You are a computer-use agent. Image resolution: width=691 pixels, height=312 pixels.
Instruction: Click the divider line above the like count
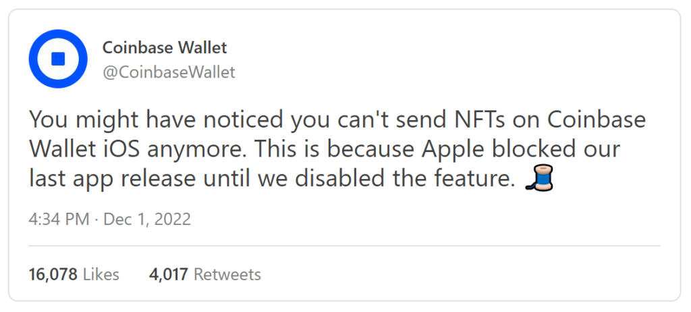[344, 245]
